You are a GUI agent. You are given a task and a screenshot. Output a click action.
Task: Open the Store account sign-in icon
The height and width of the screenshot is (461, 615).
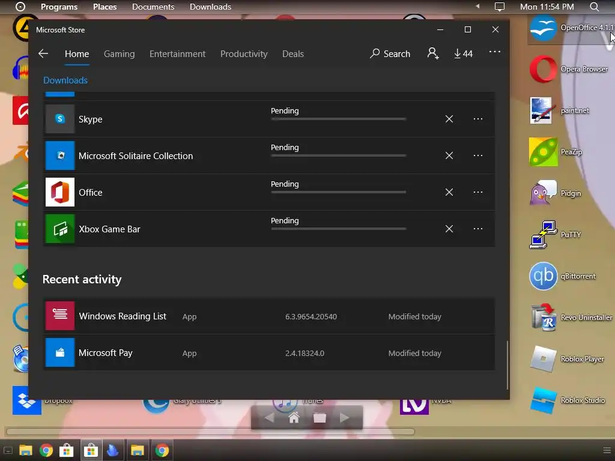[433, 53]
